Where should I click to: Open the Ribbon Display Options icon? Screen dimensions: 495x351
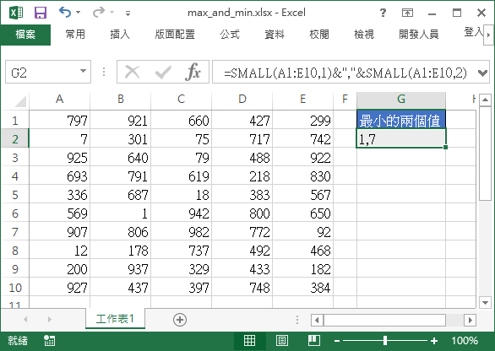click(407, 13)
